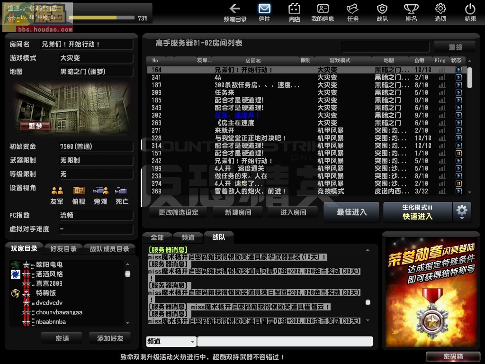Click the status icon for room 369

coord(458,191)
